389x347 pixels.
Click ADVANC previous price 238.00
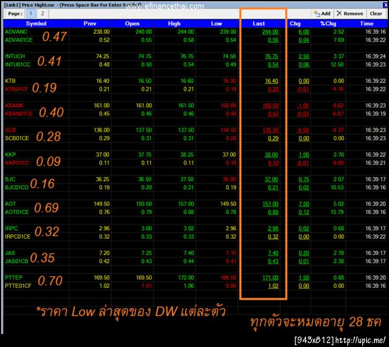(x=102, y=32)
